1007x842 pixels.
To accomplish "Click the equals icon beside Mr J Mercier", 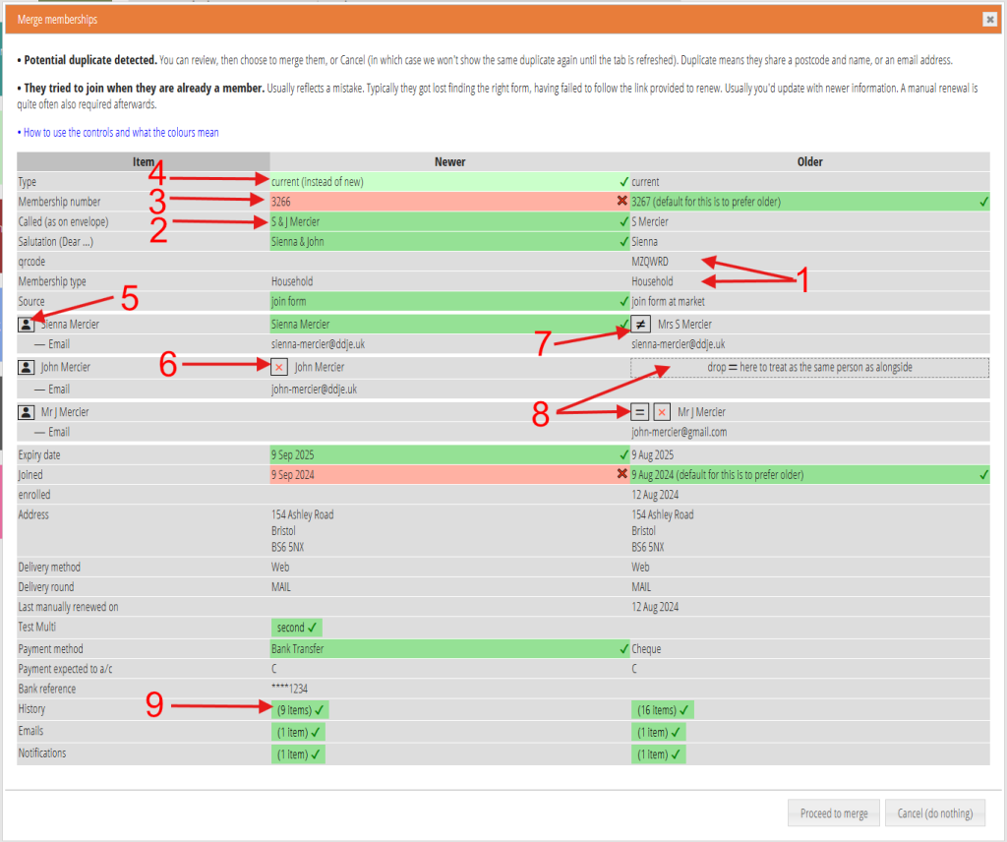I will click(640, 412).
